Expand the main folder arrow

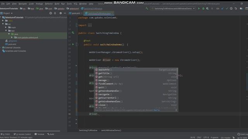(x=6, y=27)
